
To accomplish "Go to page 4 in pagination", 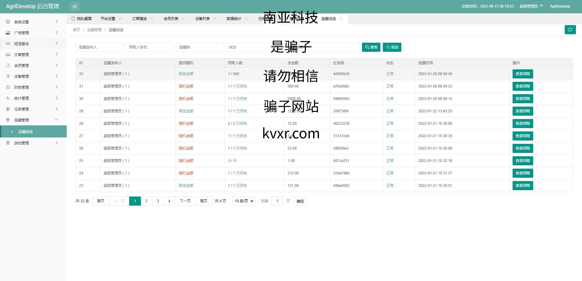I will tap(169, 201).
